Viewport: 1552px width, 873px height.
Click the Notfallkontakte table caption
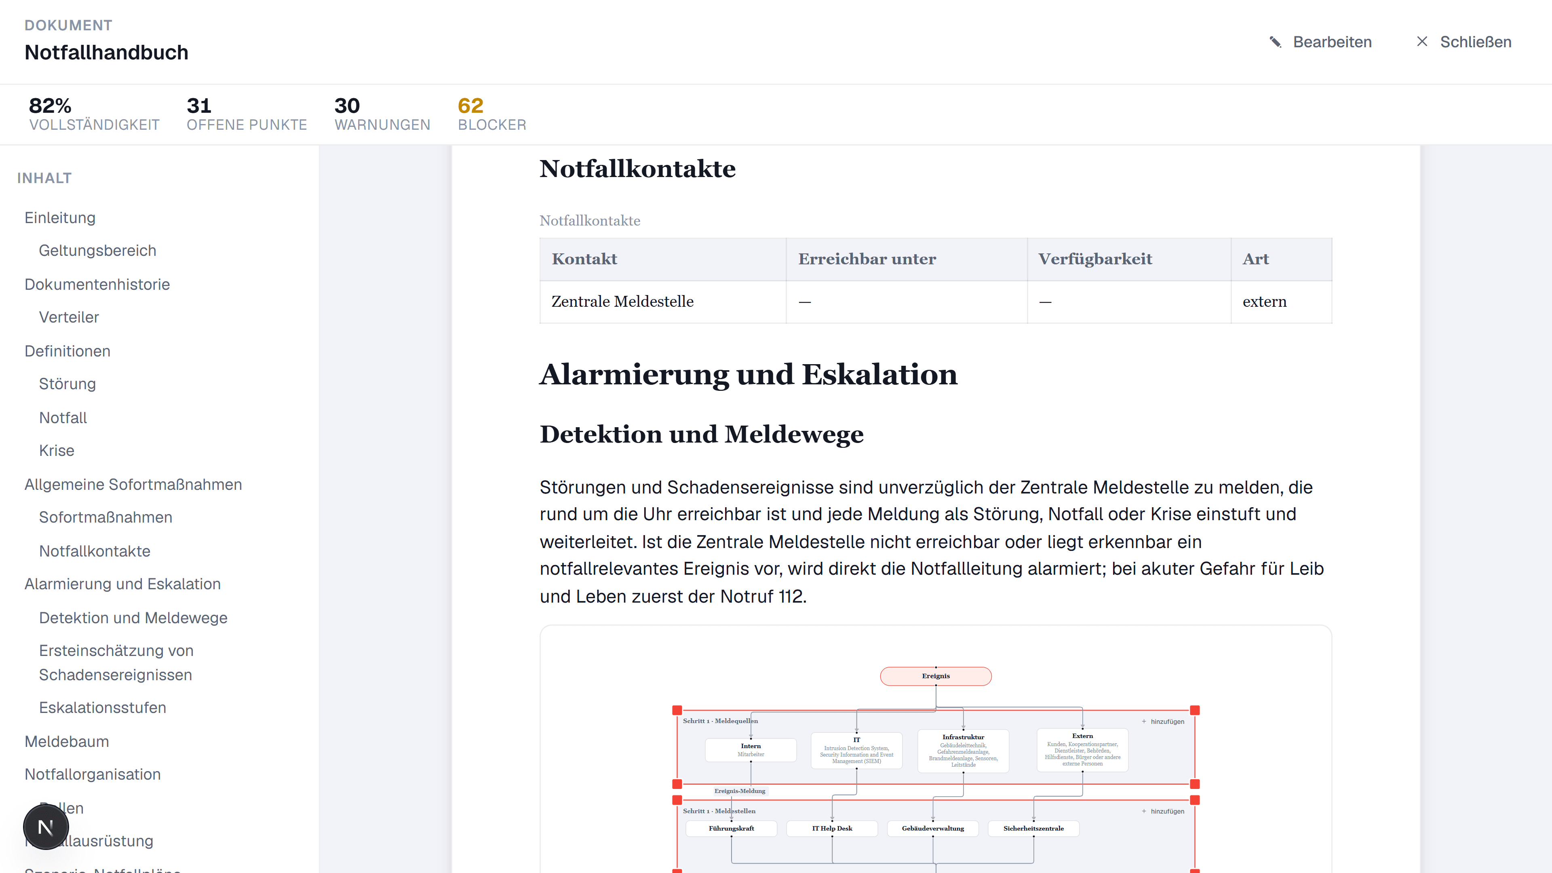click(x=590, y=221)
